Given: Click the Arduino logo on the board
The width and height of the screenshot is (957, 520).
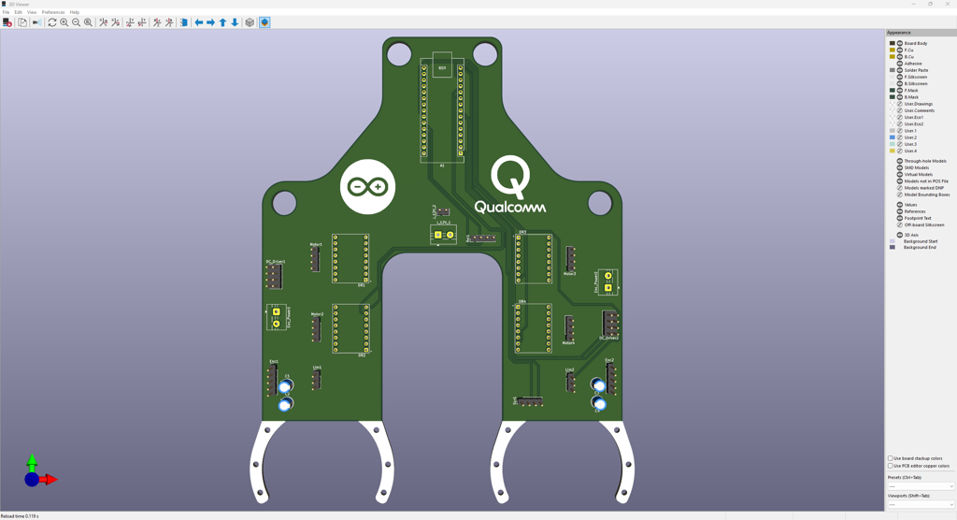Looking at the screenshot, I should 367,186.
